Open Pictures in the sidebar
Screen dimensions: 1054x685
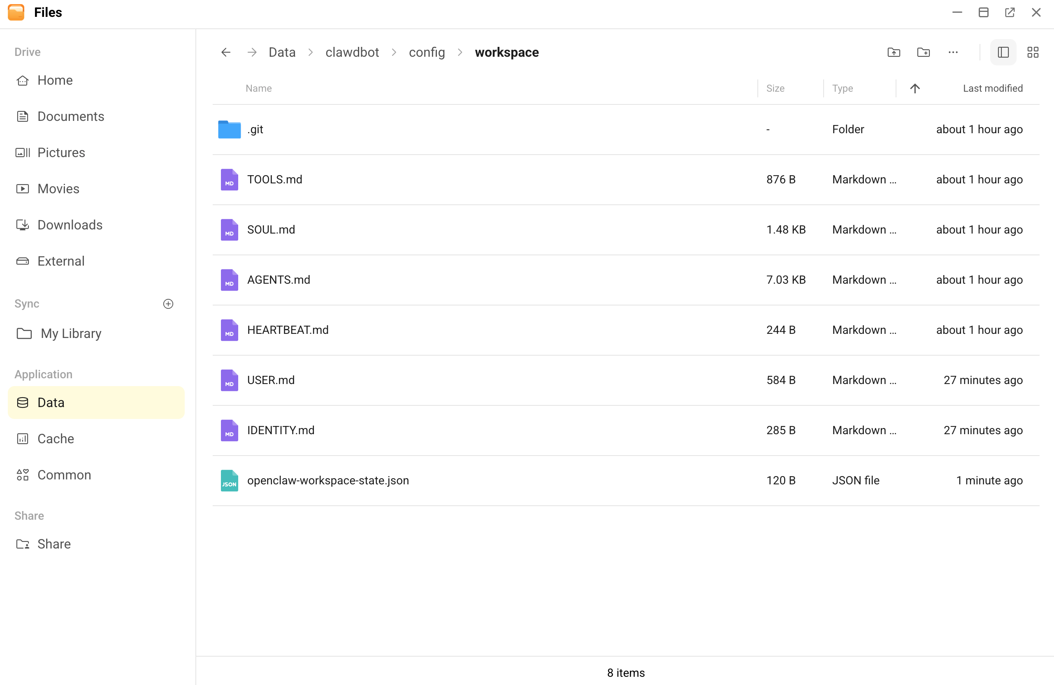pyautogui.click(x=96, y=153)
